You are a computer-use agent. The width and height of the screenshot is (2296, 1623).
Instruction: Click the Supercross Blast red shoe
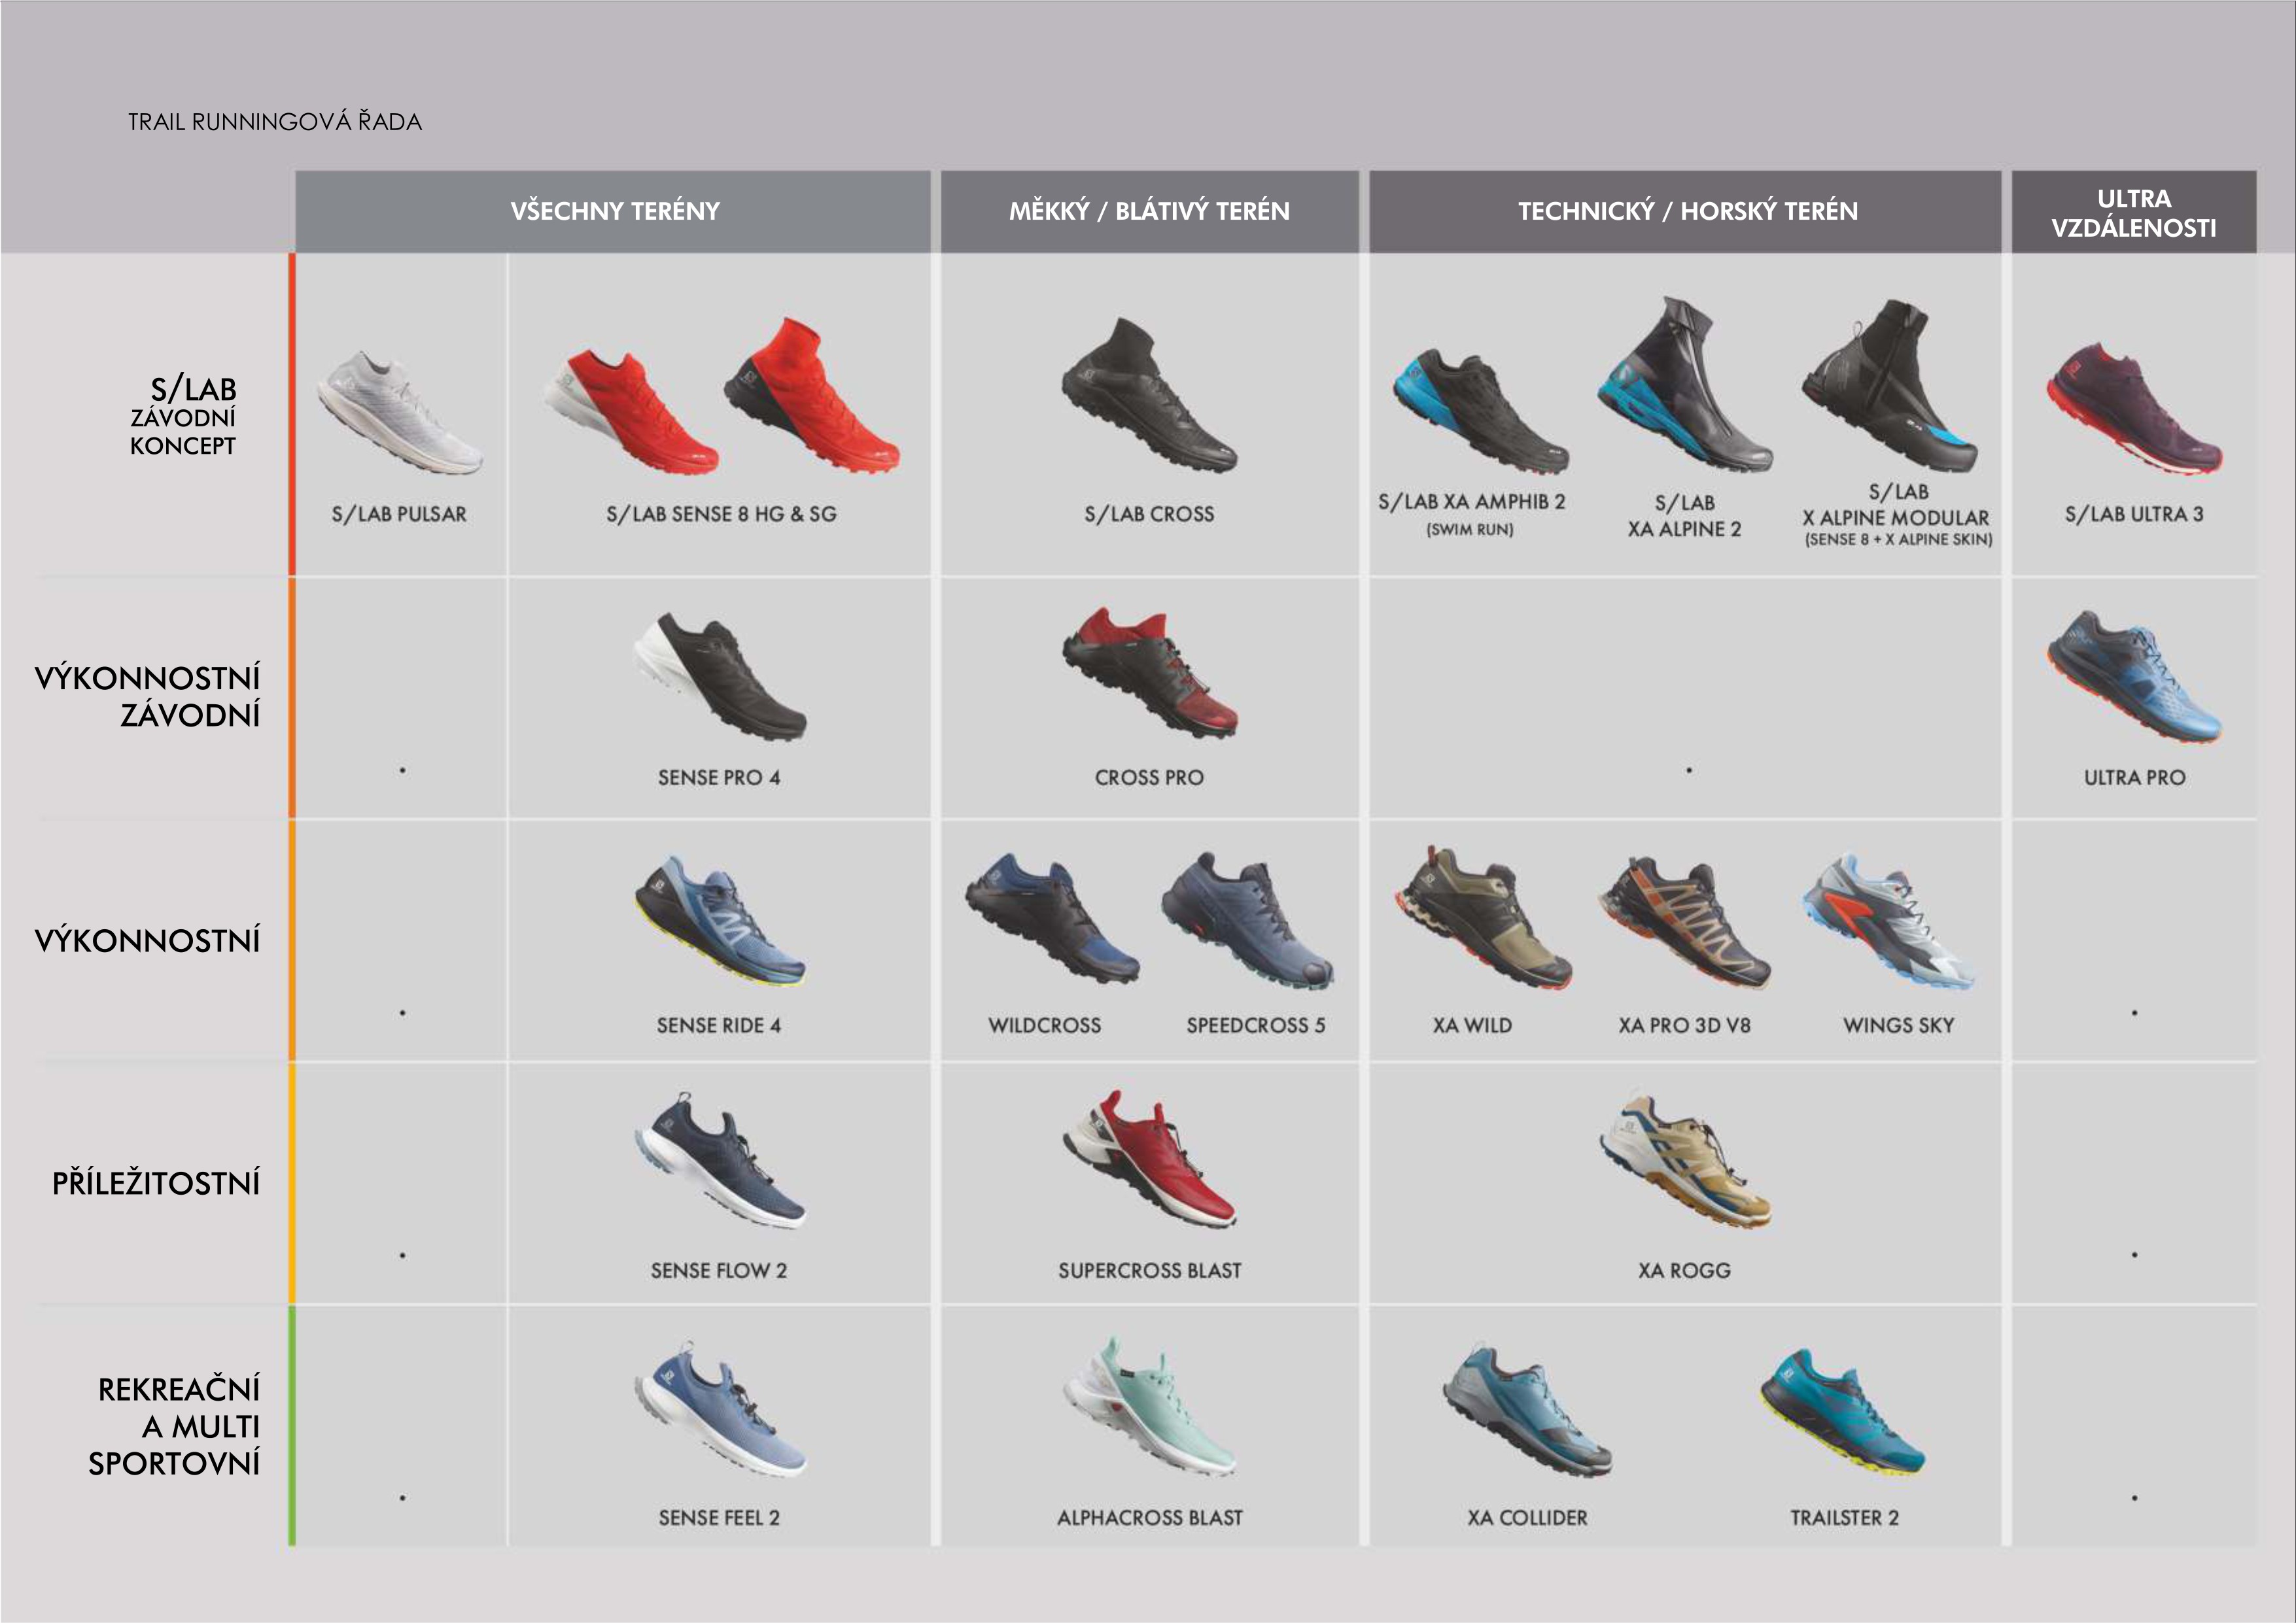pos(1150,1159)
